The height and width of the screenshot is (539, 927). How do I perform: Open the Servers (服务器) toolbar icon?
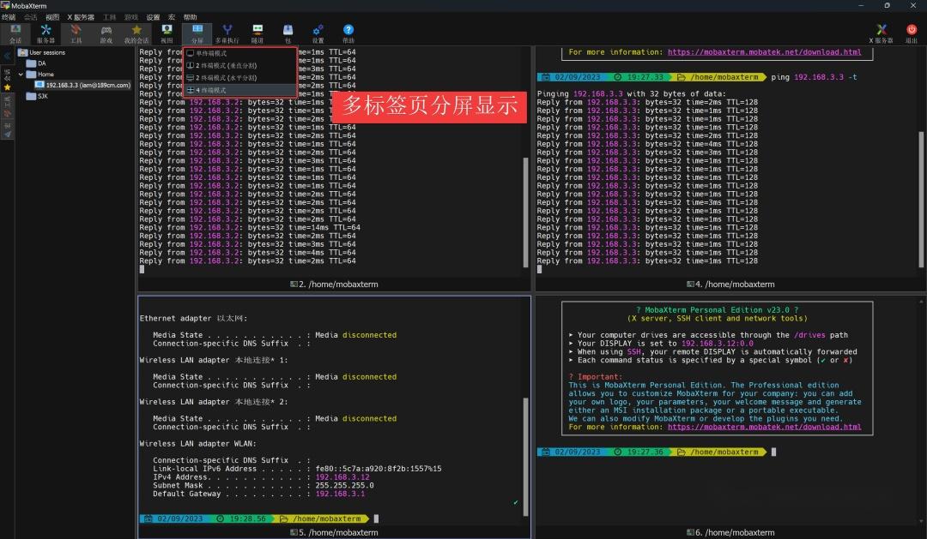tap(46, 33)
